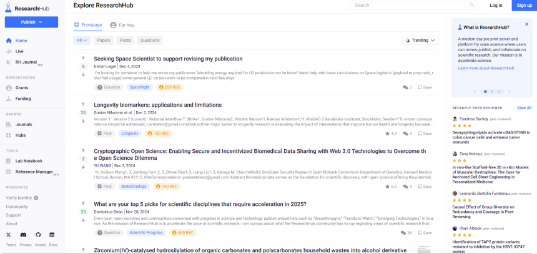
Task: Switch to the For You tab
Action: coord(122,25)
